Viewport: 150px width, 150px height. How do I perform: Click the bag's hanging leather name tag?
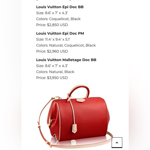point(74,129)
